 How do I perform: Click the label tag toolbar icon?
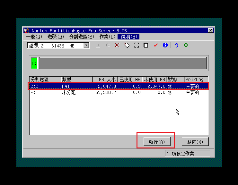127,46
